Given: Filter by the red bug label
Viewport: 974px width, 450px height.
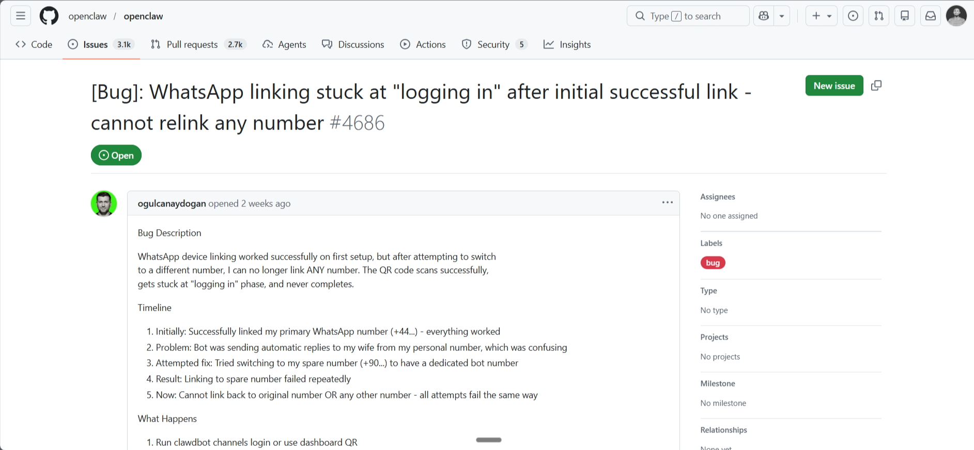Looking at the screenshot, I should pos(713,263).
